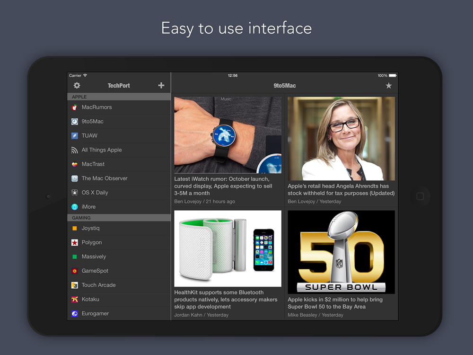Select the Kotaku feed label
This screenshot has width=473, height=355.
click(x=90, y=299)
